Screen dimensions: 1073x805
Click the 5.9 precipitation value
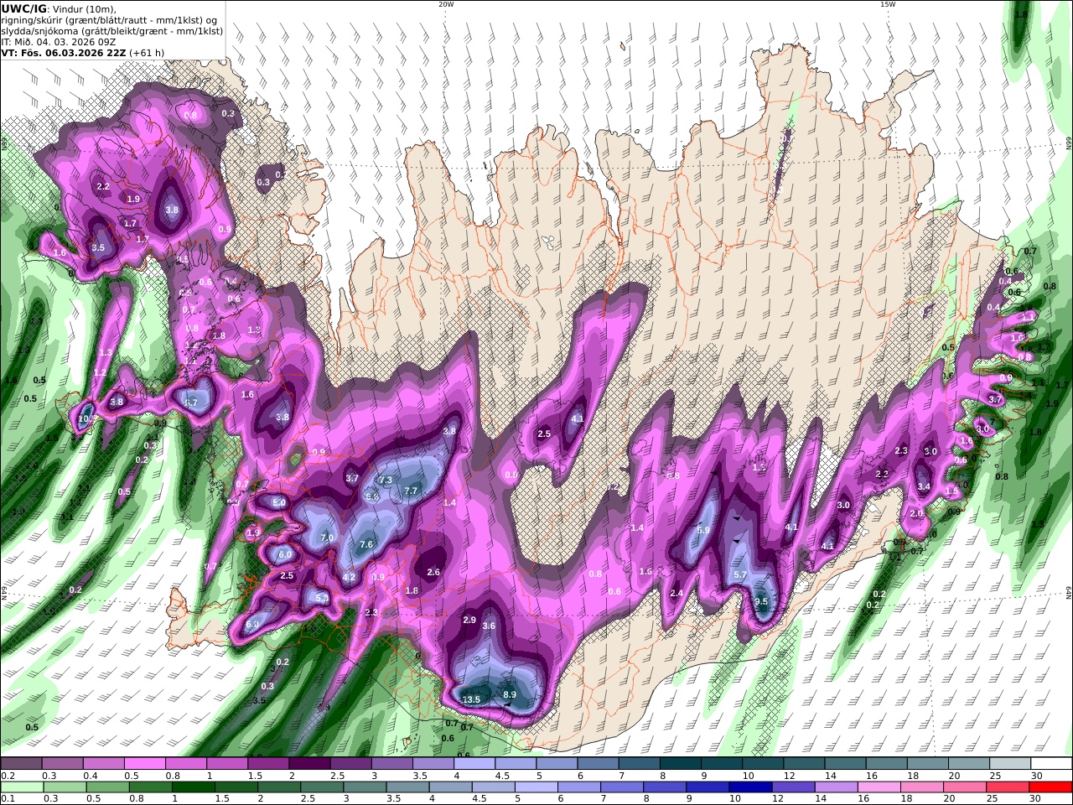(703, 530)
